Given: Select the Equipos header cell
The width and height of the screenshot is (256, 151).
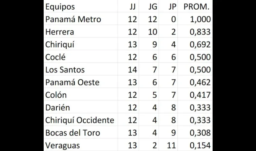Looking at the screenshot, I should [x=81, y=7].
